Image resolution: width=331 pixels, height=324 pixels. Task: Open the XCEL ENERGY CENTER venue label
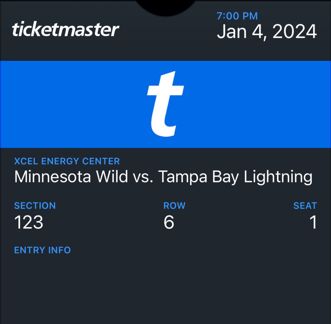[x=67, y=161]
